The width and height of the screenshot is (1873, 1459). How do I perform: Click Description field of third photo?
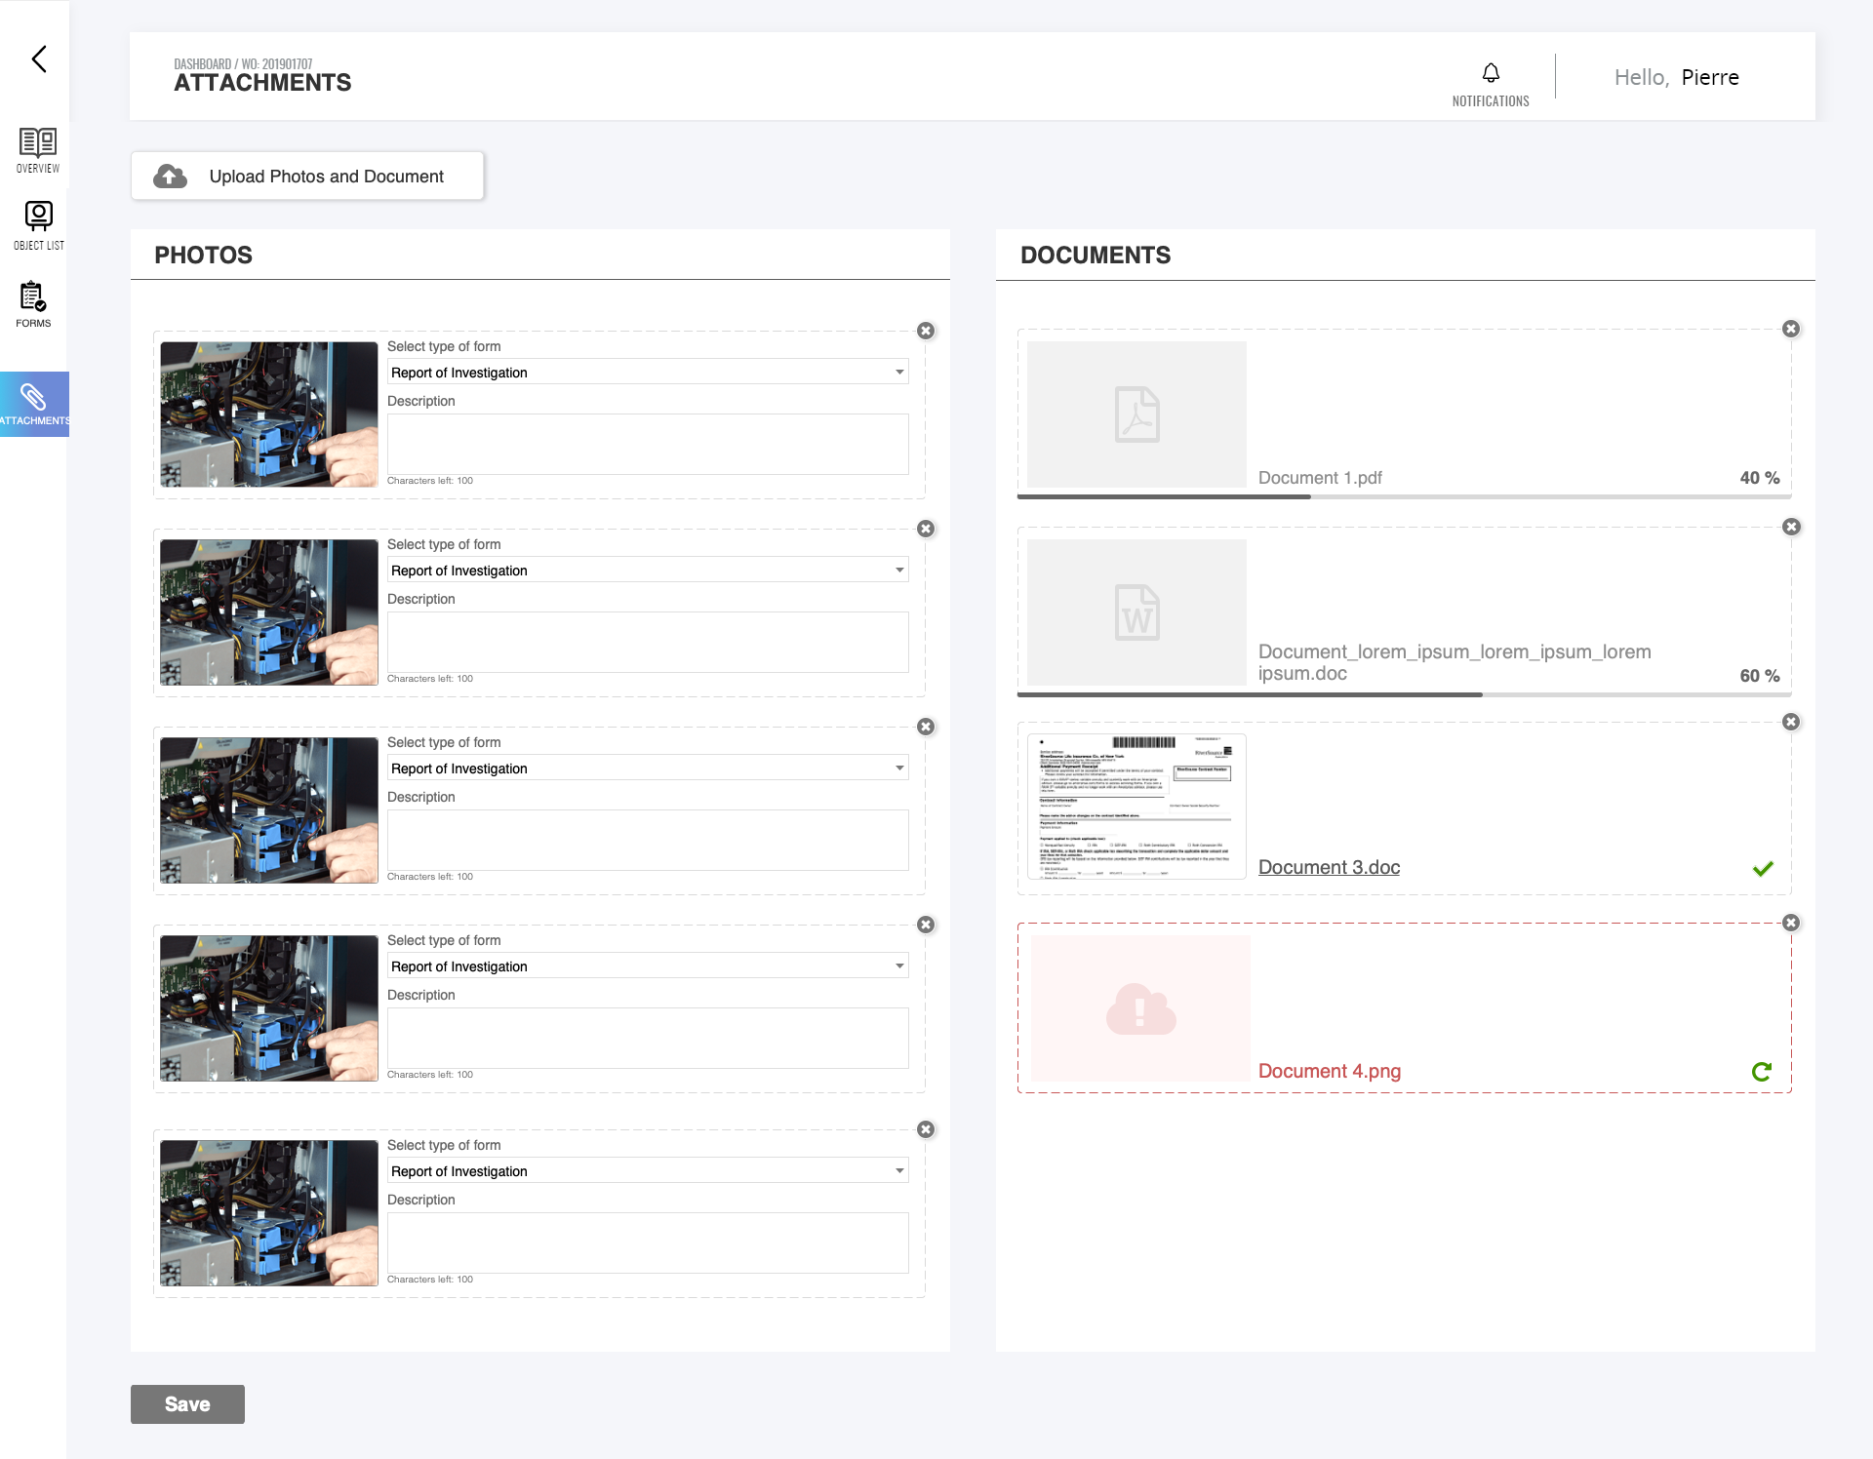click(648, 840)
